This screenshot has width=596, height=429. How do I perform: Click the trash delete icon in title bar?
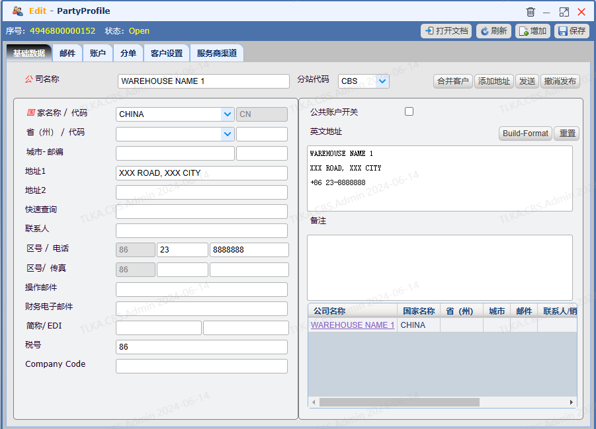tap(531, 12)
